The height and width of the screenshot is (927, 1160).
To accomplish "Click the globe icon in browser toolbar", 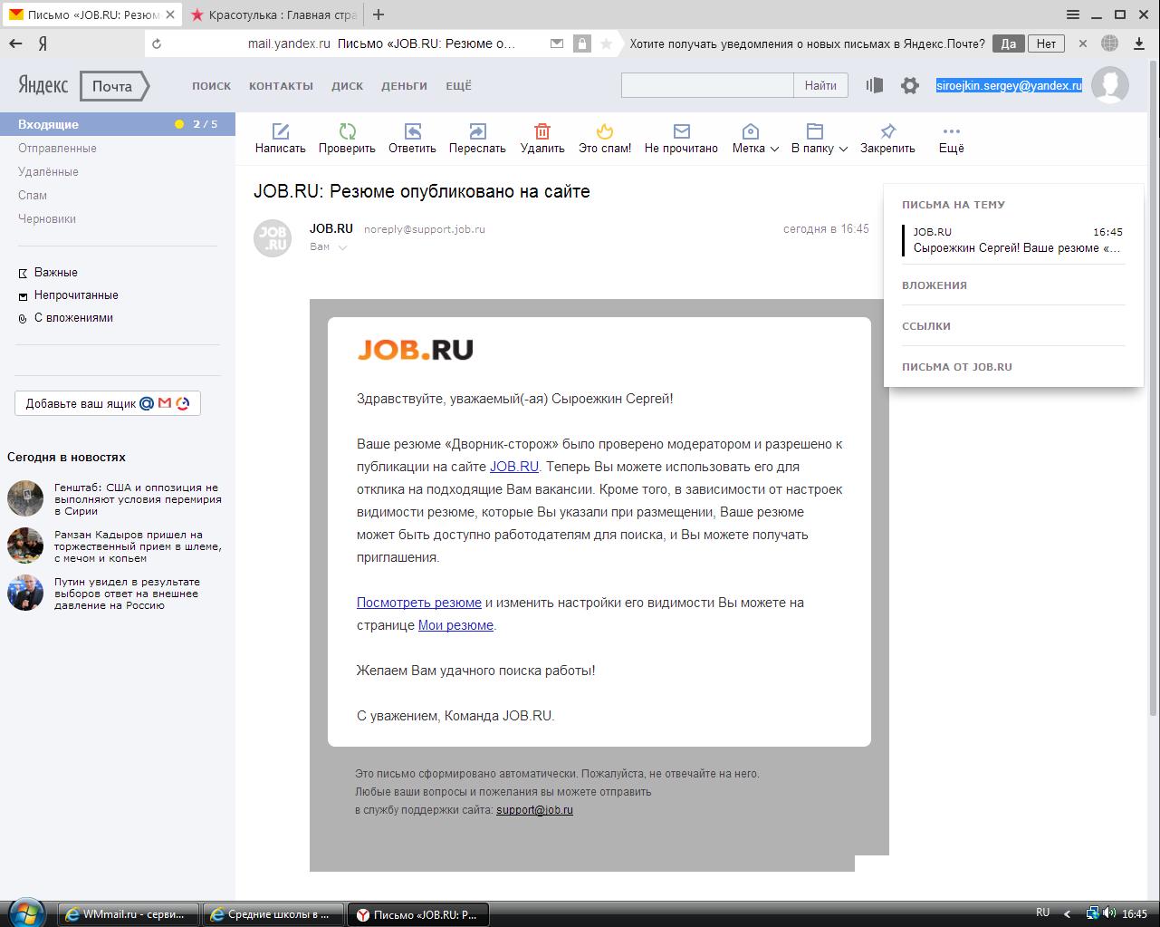I will pos(1110,43).
